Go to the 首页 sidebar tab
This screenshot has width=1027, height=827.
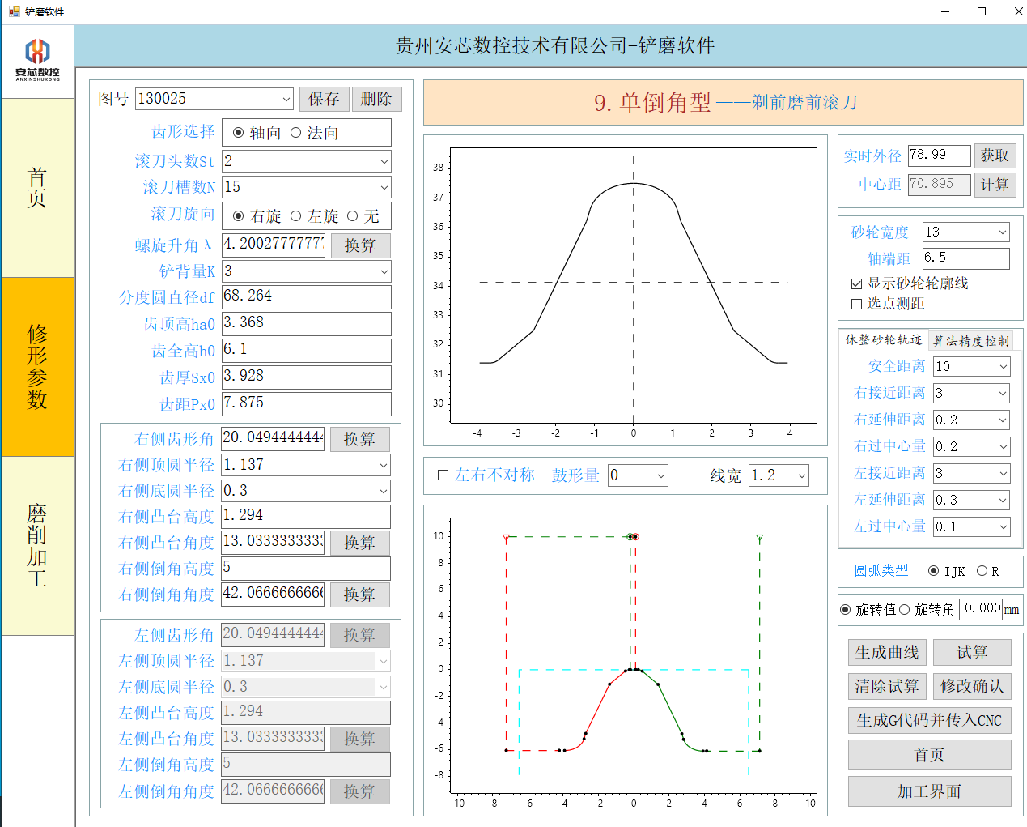(x=37, y=187)
